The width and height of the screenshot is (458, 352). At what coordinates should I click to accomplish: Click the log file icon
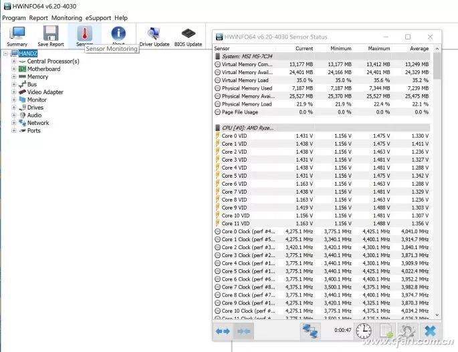[386, 331]
